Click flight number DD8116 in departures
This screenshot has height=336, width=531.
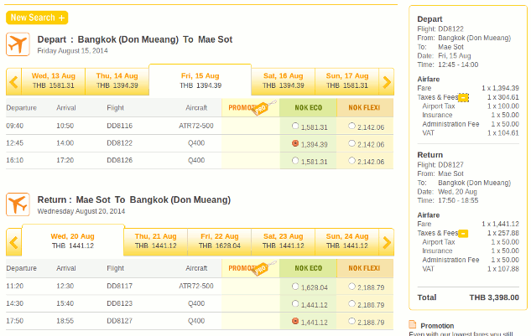[x=120, y=126]
